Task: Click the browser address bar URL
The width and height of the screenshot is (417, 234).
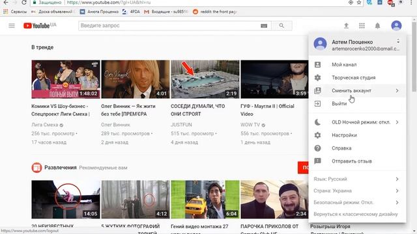Action: pyautogui.click(x=109, y=3)
